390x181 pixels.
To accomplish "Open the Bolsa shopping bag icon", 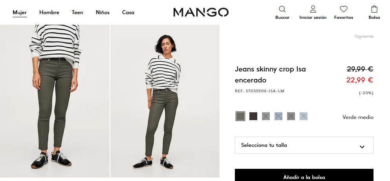I will pos(374,9).
